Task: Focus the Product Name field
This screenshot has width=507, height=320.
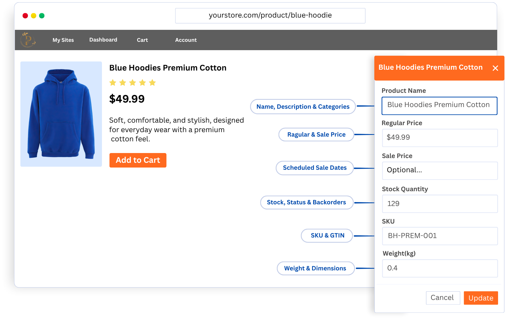Action: tap(439, 106)
